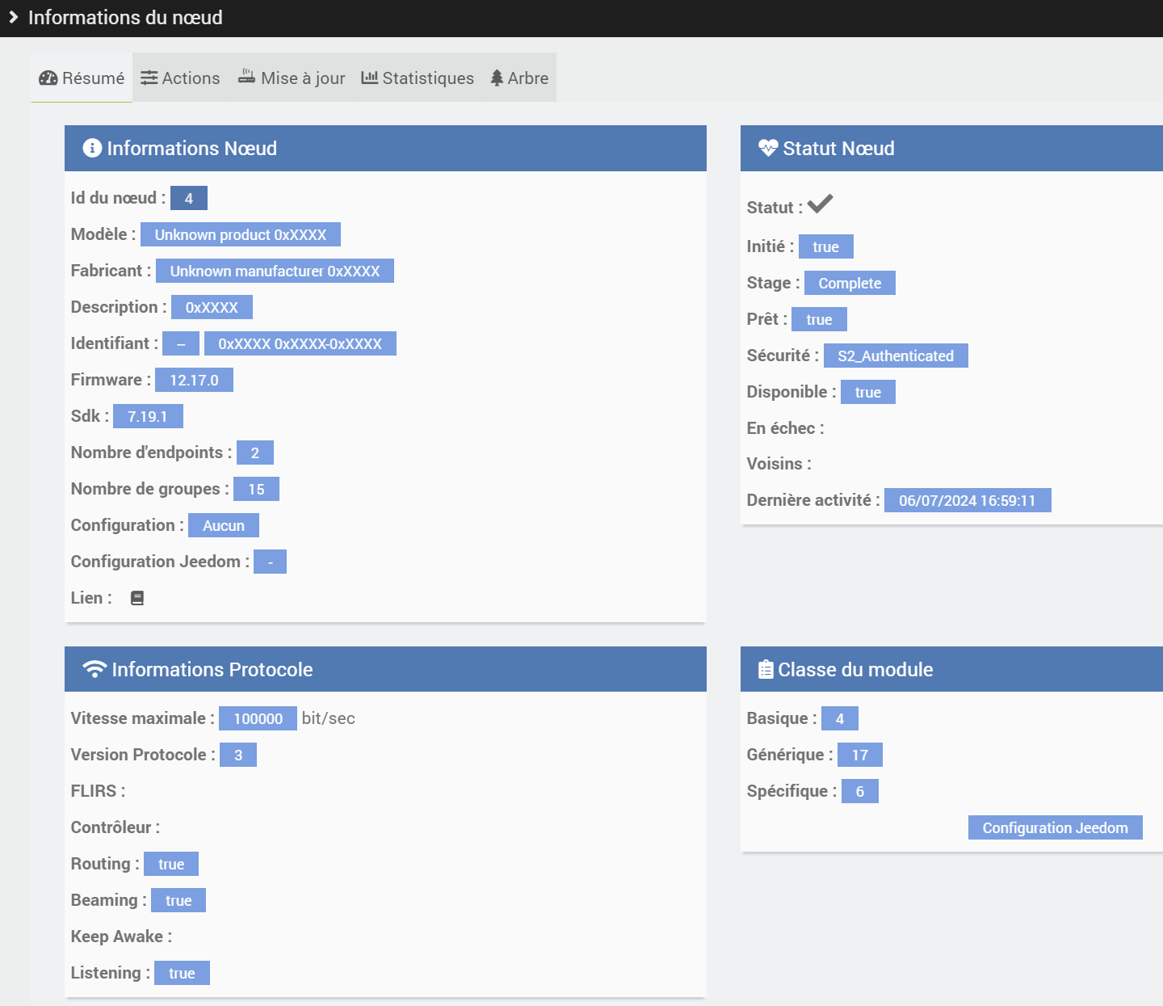
Task: Click the Unknown product 0xXXXX model label
Action: pyautogui.click(x=241, y=234)
